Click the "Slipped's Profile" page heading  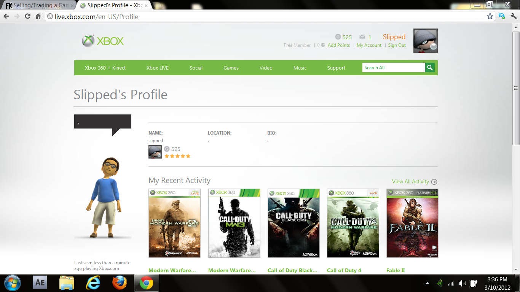pos(121,95)
